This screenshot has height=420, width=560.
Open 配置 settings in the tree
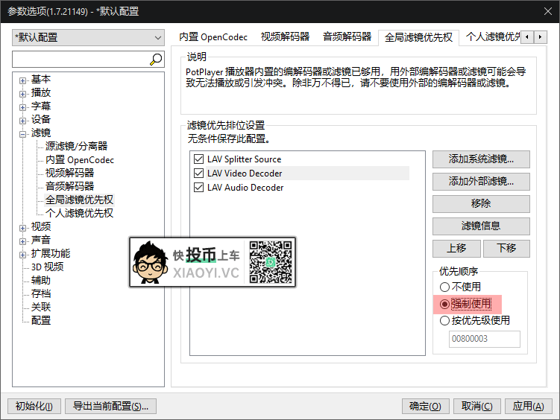(41, 320)
